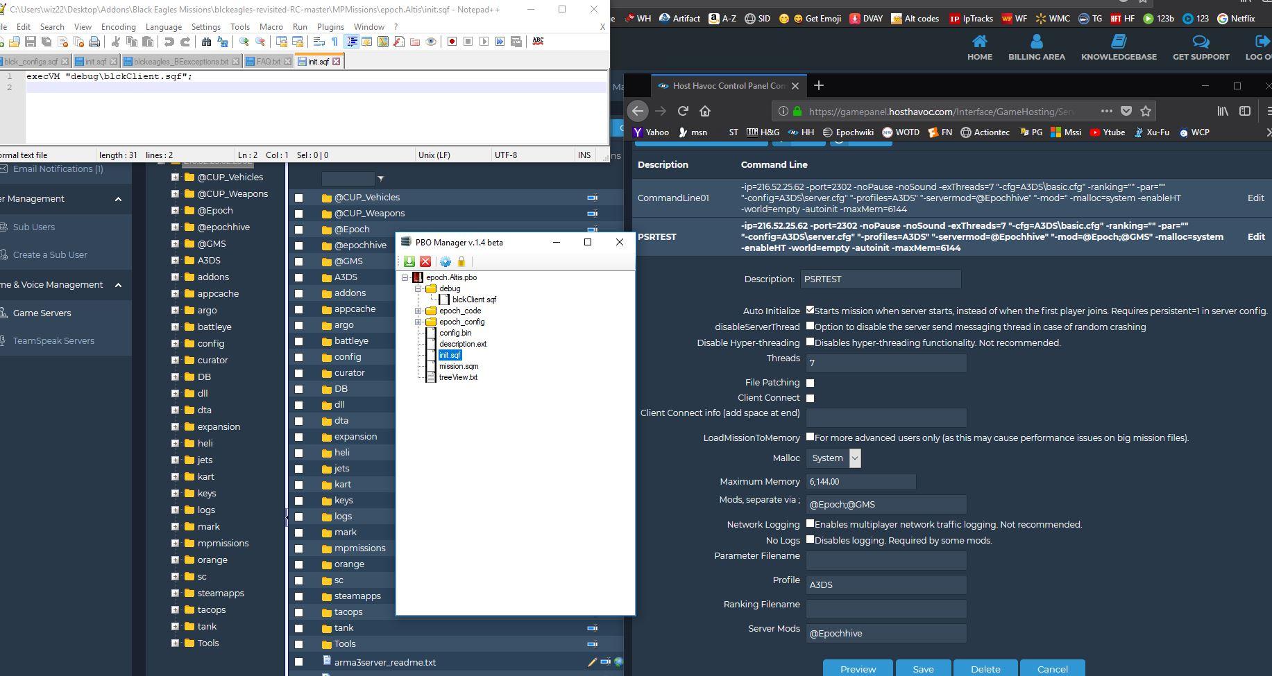
Task: Click the Find binoculars icon in Notepad++
Action: [206, 42]
